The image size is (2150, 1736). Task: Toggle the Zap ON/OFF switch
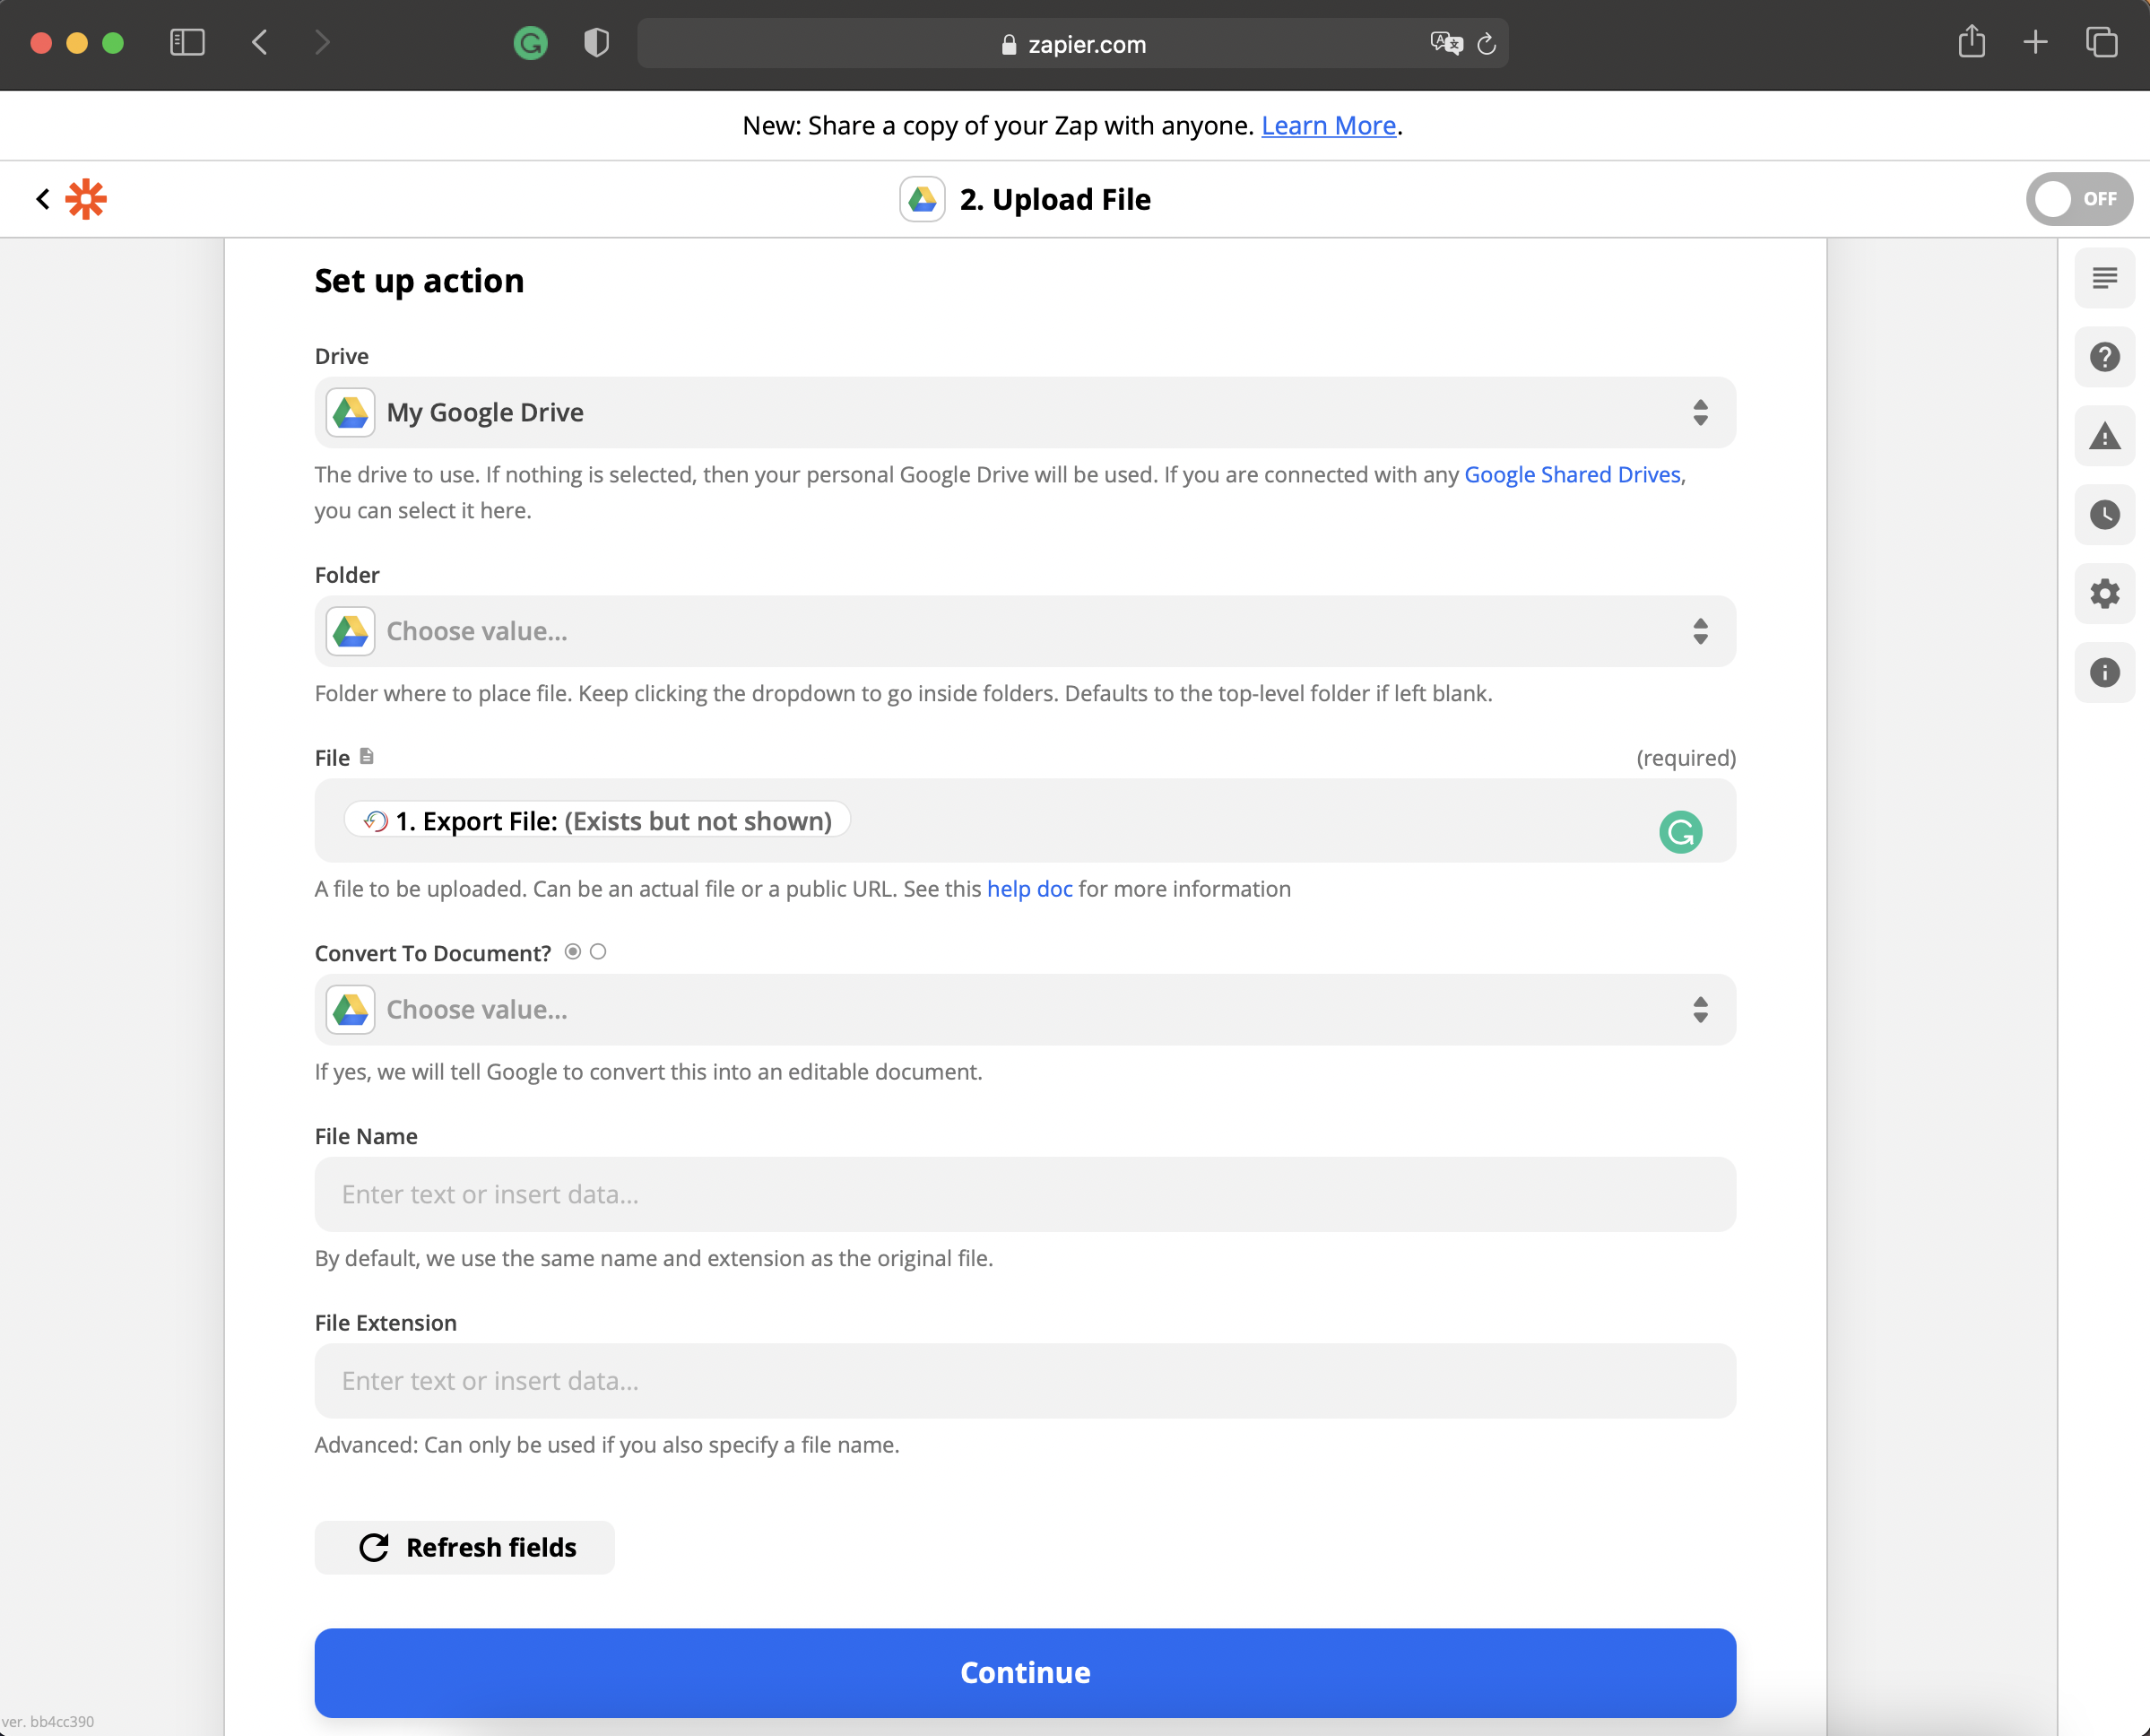tap(2078, 199)
